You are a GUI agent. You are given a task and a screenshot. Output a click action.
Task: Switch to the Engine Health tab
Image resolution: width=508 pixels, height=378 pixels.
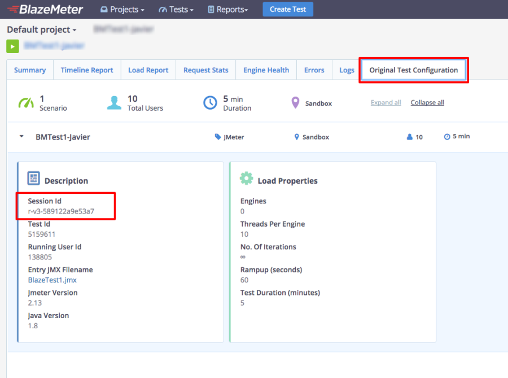(x=266, y=70)
